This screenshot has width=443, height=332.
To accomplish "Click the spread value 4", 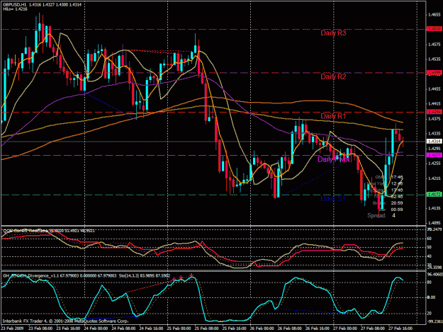I will click(x=393, y=215).
